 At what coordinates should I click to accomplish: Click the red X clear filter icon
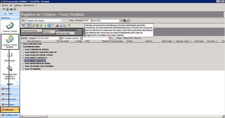click(x=110, y=38)
